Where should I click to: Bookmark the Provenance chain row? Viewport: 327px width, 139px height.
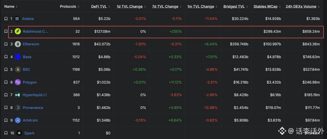click(6, 108)
